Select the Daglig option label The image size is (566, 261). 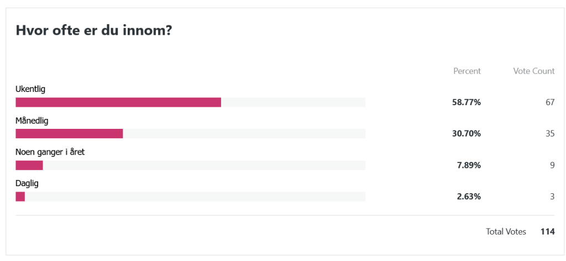point(27,183)
